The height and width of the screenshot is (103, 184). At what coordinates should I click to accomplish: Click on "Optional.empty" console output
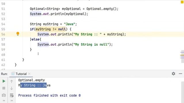tap(31, 80)
